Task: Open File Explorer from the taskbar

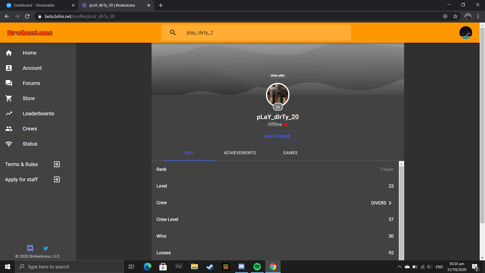Action: [194, 267]
